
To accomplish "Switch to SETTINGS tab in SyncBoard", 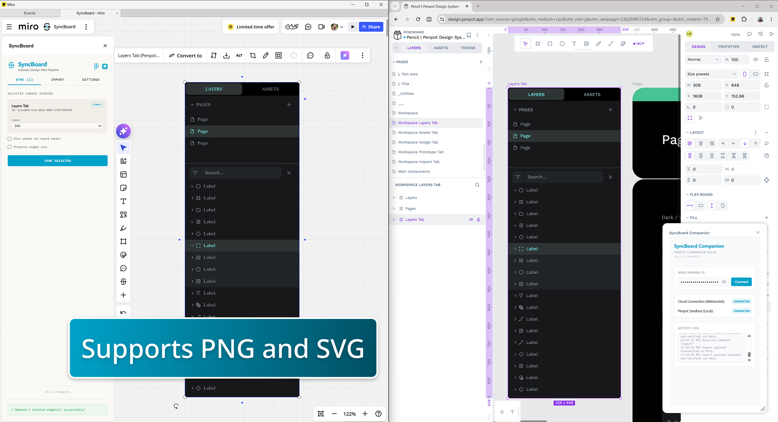I will pyautogui.click(x=91, y=80).
